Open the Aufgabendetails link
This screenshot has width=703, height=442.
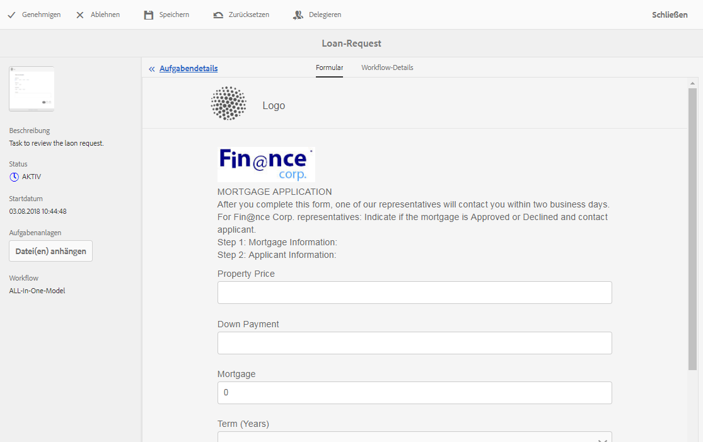(189, 68)
